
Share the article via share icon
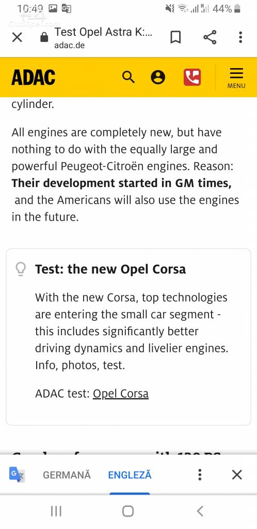(210, 37)
